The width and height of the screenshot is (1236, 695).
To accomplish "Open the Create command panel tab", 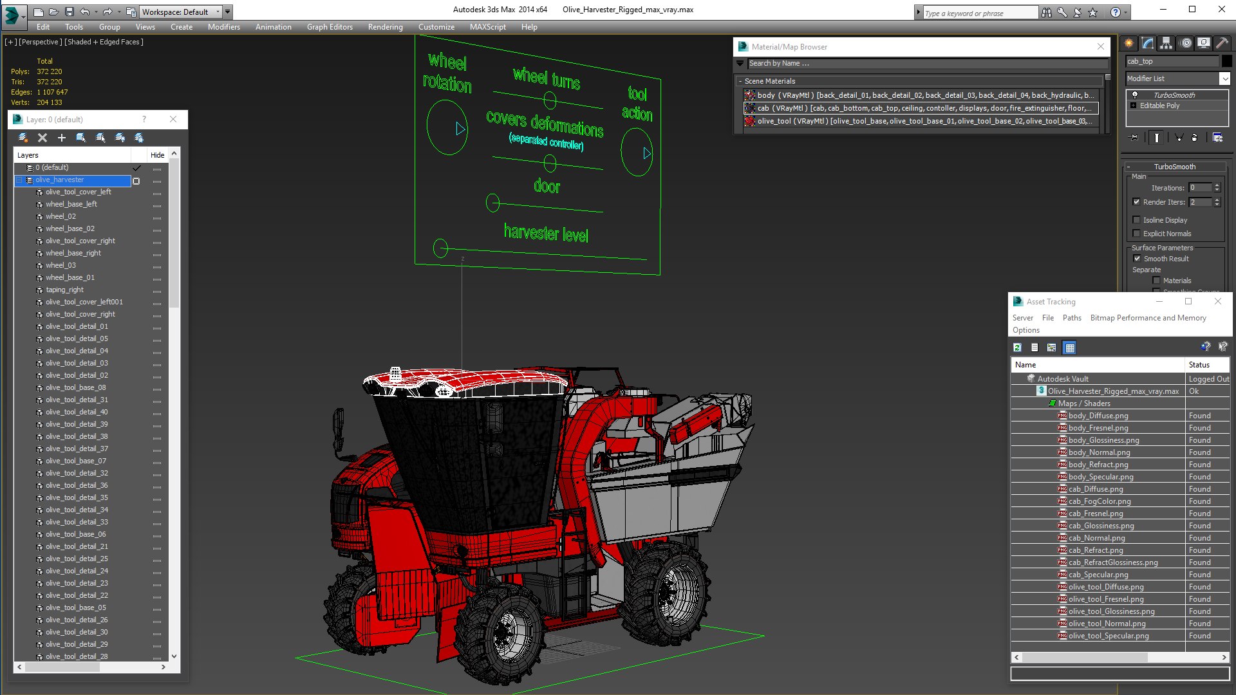I will [x=1129, y=43].
